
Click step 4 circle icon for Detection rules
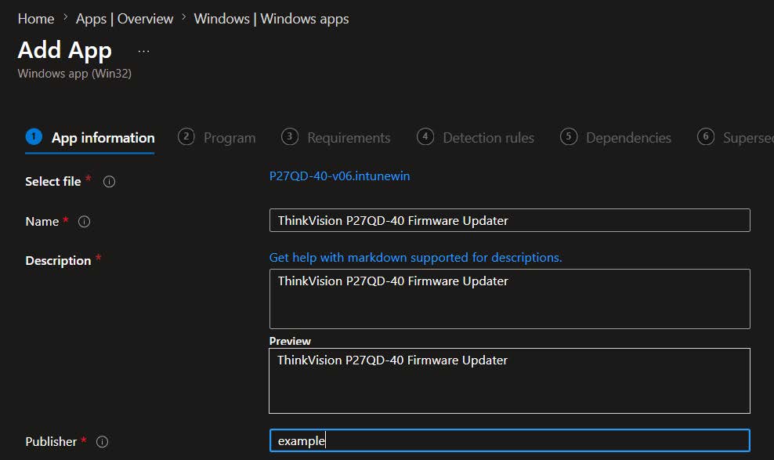425,136
